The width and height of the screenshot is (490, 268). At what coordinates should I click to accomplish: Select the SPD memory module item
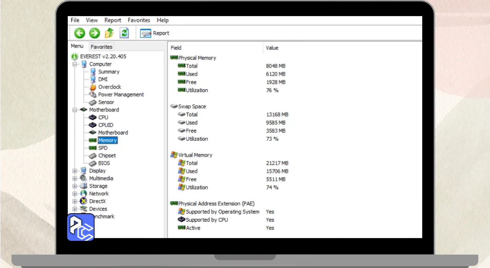click(103, 148)
